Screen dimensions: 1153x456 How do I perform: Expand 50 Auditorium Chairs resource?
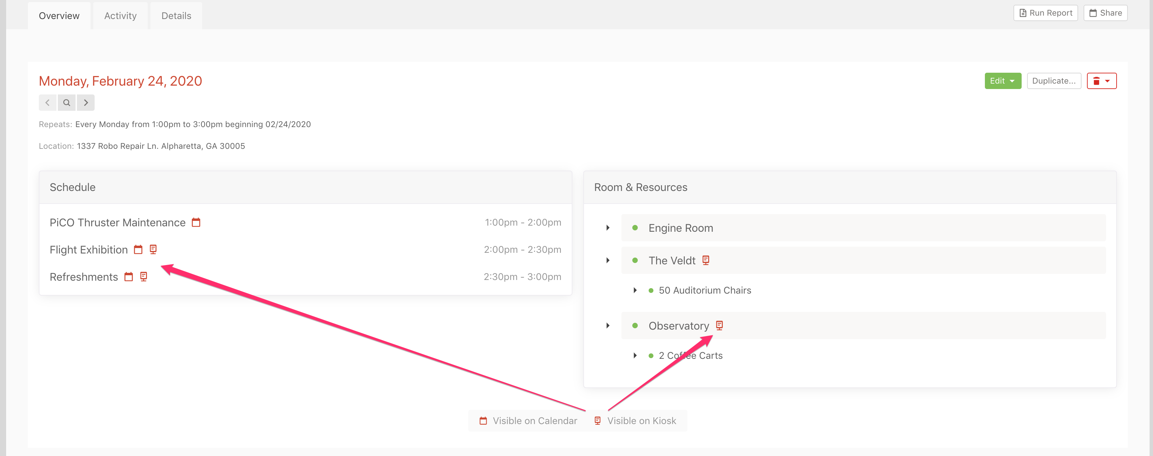pos(635,291)
